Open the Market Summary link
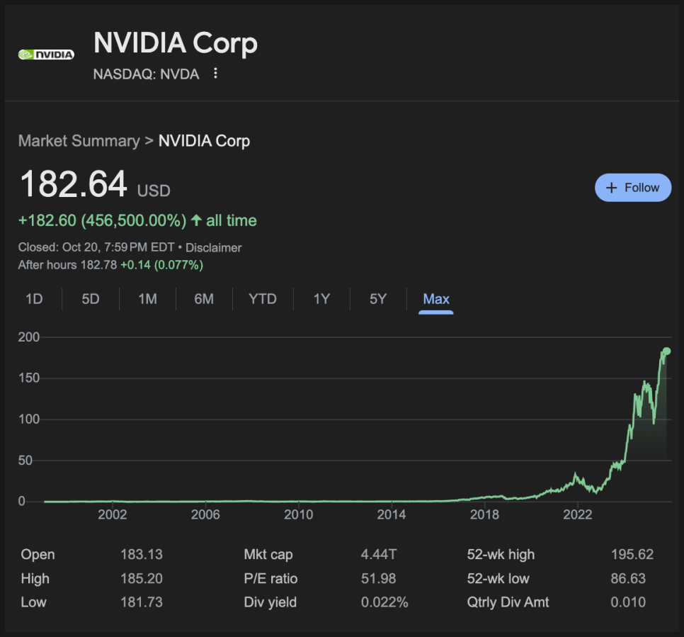 [x=79, y=141]
